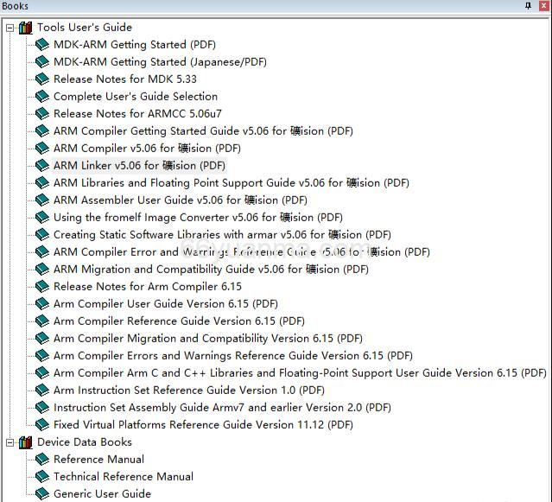Click the book icon beside MDK-ARM Getting Started (PDF)
This screenshot has height=502, width=552.
41,44
